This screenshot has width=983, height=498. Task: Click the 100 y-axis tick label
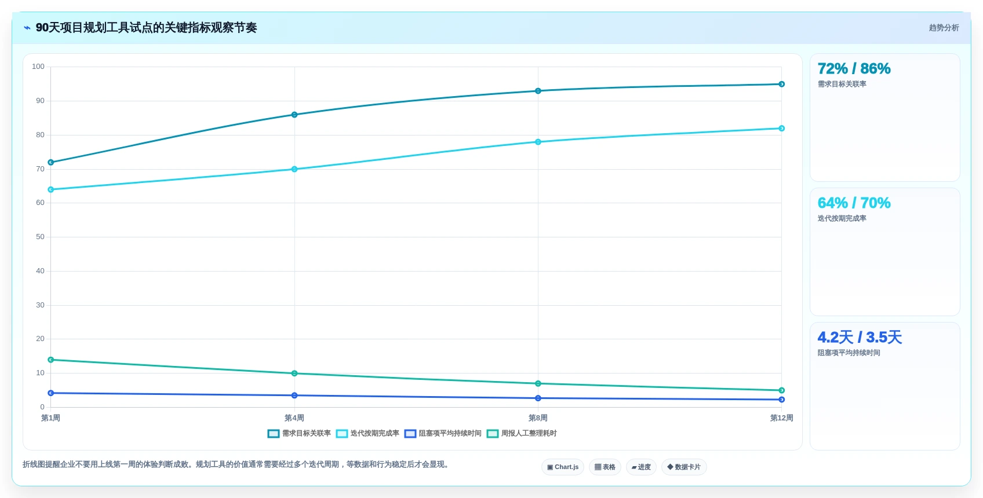point(38,67)
